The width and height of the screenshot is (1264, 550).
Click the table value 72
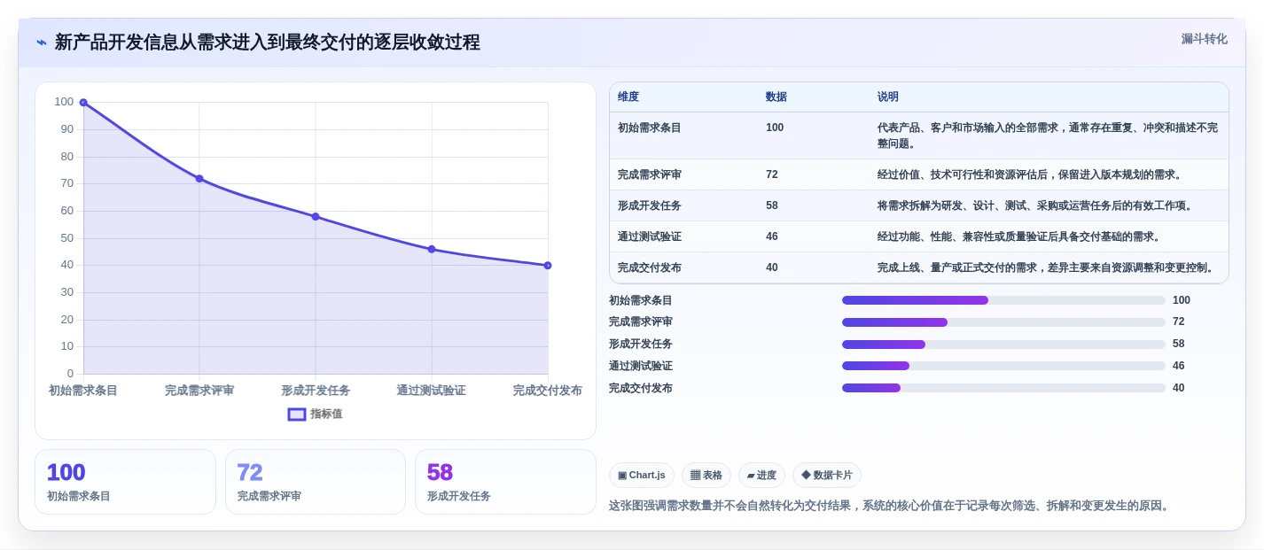772,174
